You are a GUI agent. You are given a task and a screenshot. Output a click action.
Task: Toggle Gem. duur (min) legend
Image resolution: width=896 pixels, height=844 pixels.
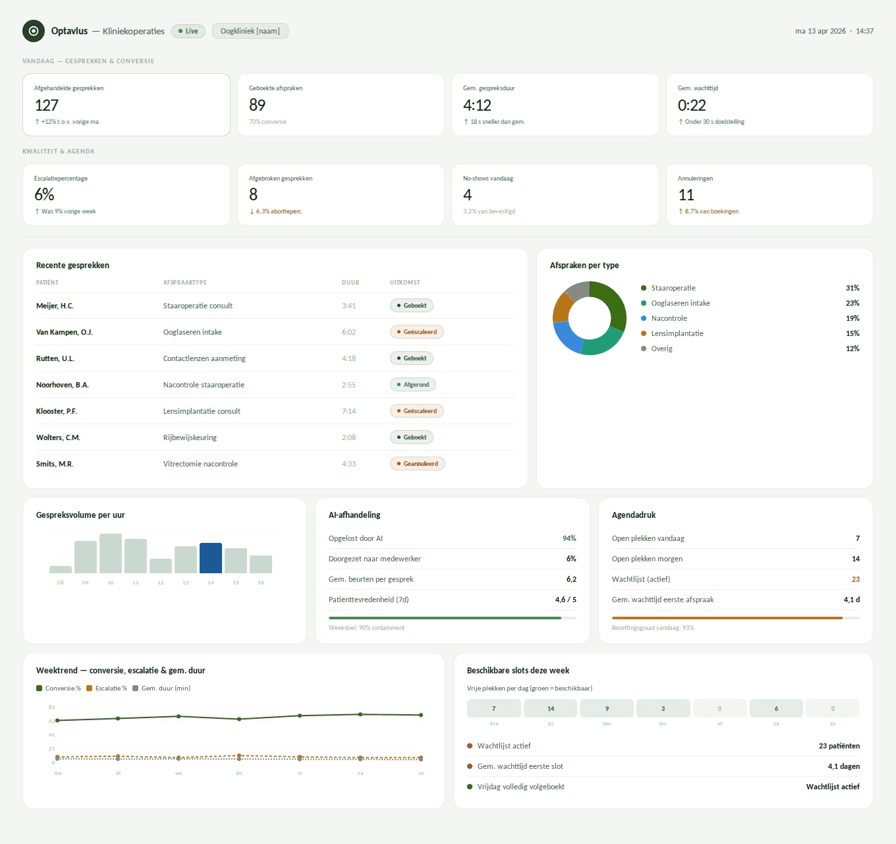tap(161, 689)
